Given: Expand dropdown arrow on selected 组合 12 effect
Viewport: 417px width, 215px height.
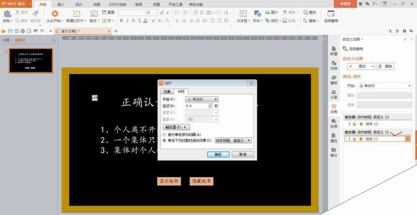Looking at the screenshot, I should [x=408, y=139].
